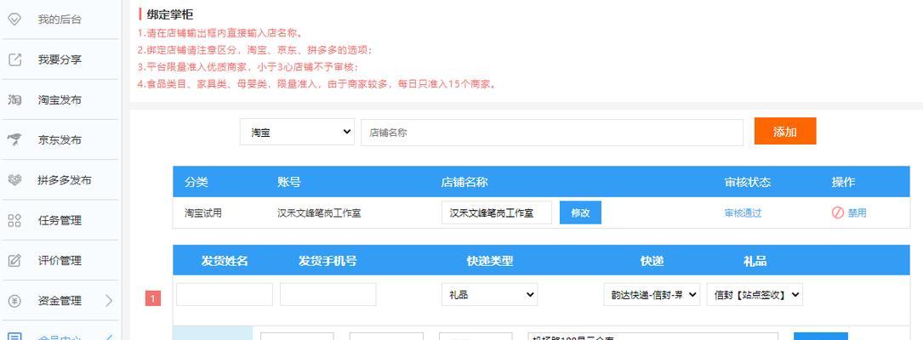This screenshot has width=923, height=340.
Task: Click the 资金管理 yen icon
Action: [14, 301]
